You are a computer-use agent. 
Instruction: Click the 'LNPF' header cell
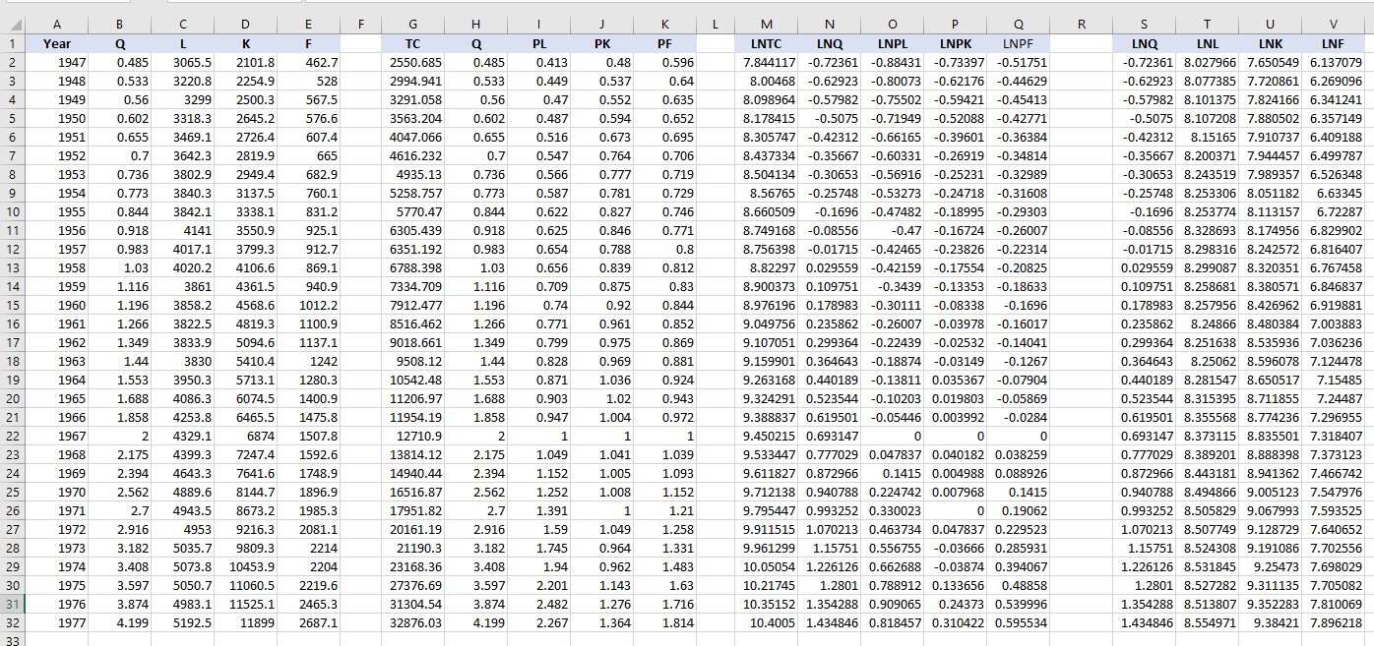(1019, 43)
